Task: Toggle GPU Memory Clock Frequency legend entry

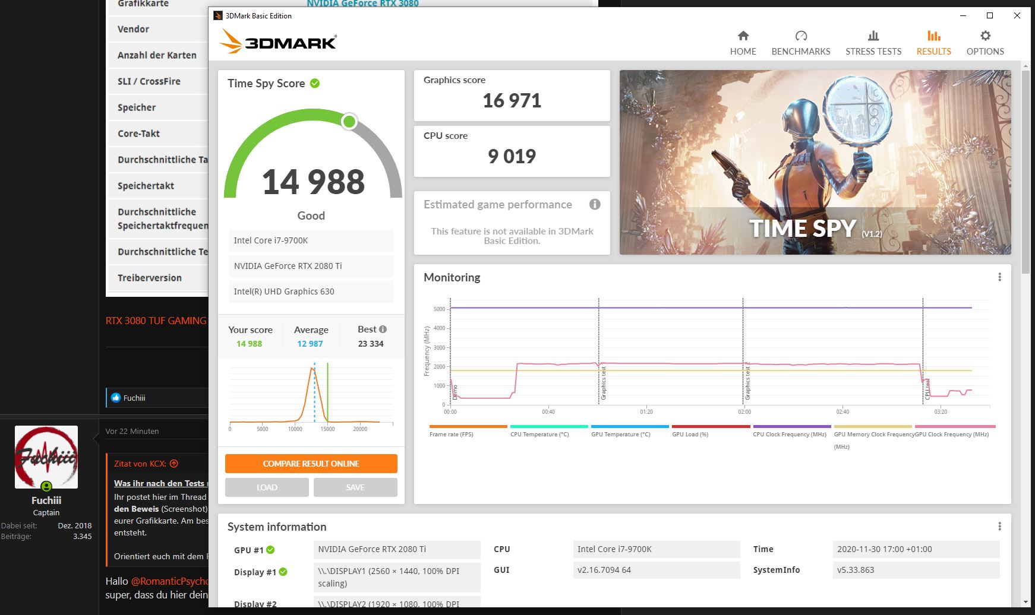Action: tap(873, 437)
